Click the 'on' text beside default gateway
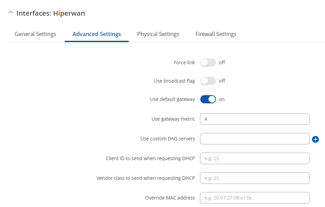 [x=221, y=99]
